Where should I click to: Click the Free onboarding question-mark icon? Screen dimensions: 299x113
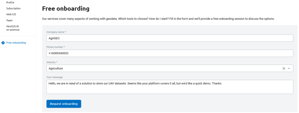3,43
